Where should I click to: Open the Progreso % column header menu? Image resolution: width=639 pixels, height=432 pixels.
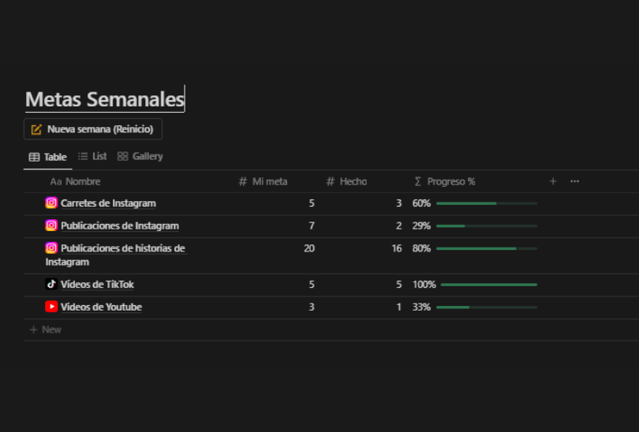[445, 182]
